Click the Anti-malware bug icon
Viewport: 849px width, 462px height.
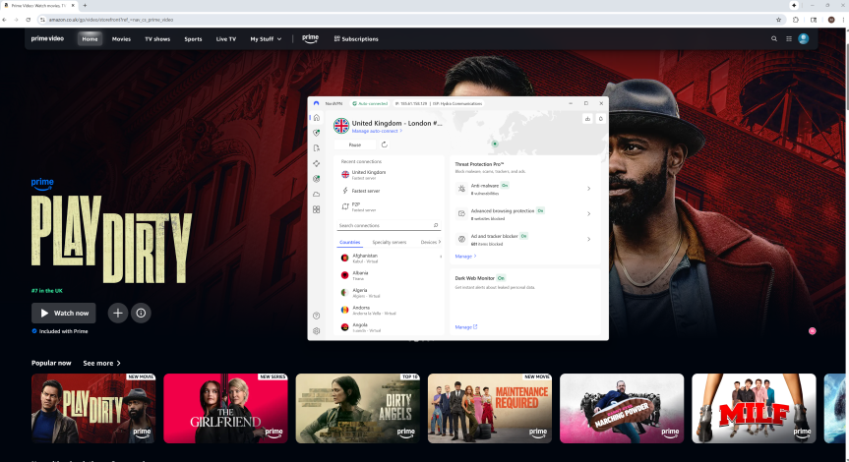461,189
